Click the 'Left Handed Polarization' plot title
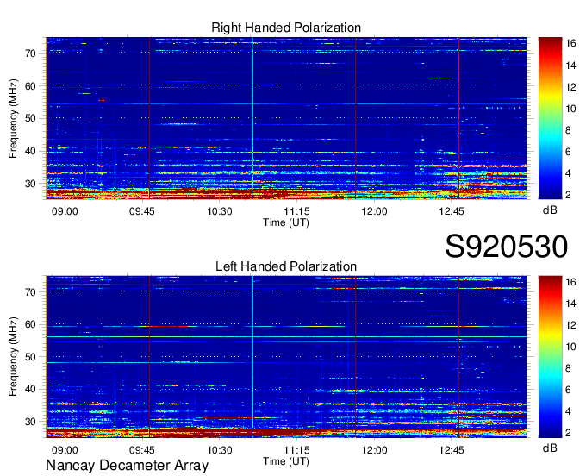The image size is (586, 476). (x=286, y=266)
